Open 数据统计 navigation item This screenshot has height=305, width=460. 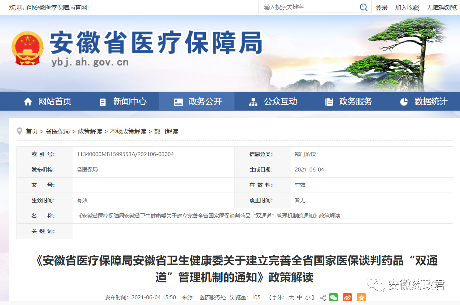point(423,102)
